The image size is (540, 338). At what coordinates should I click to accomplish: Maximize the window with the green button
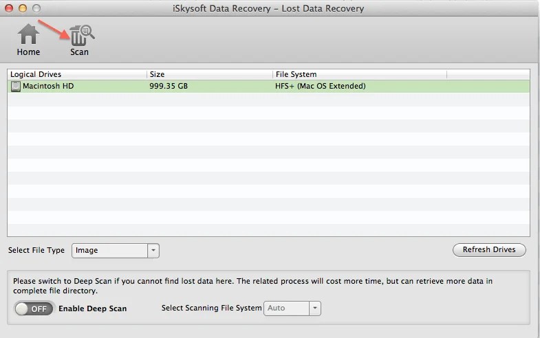[x=35, y=8]
